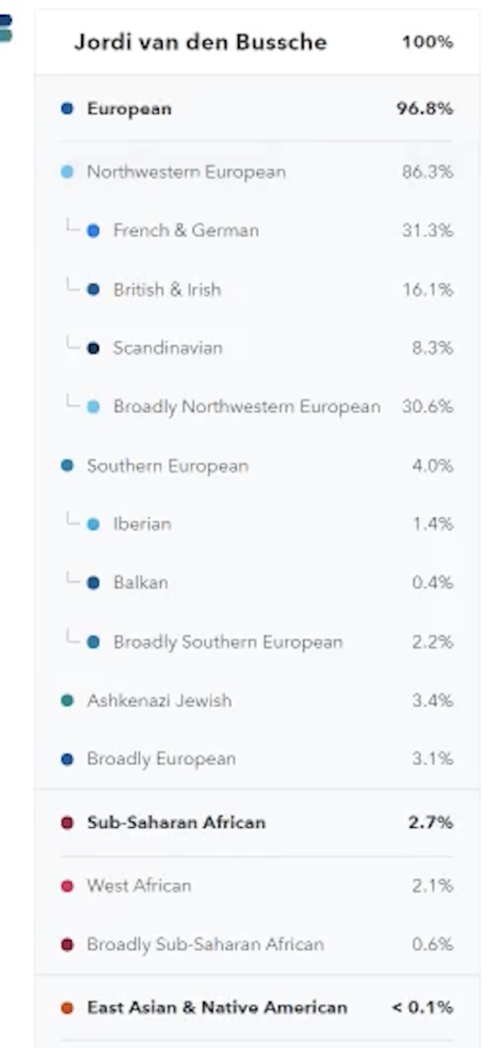Choose the Iberian ancestry entry
Image resolution: width=496 pixels, height=1048 pixels.
[257, 524]
